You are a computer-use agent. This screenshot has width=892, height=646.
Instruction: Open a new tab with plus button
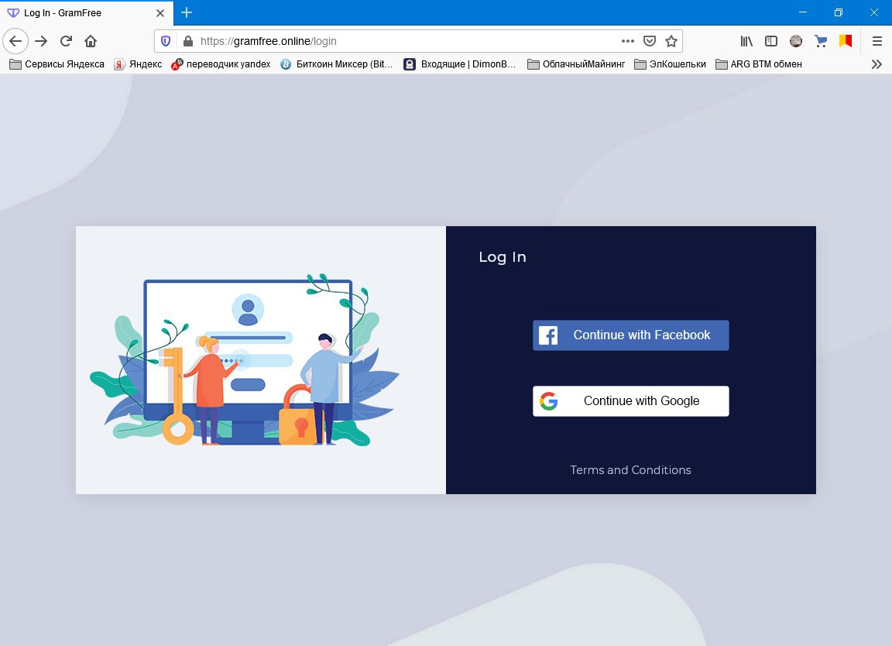tap(187, 12)
